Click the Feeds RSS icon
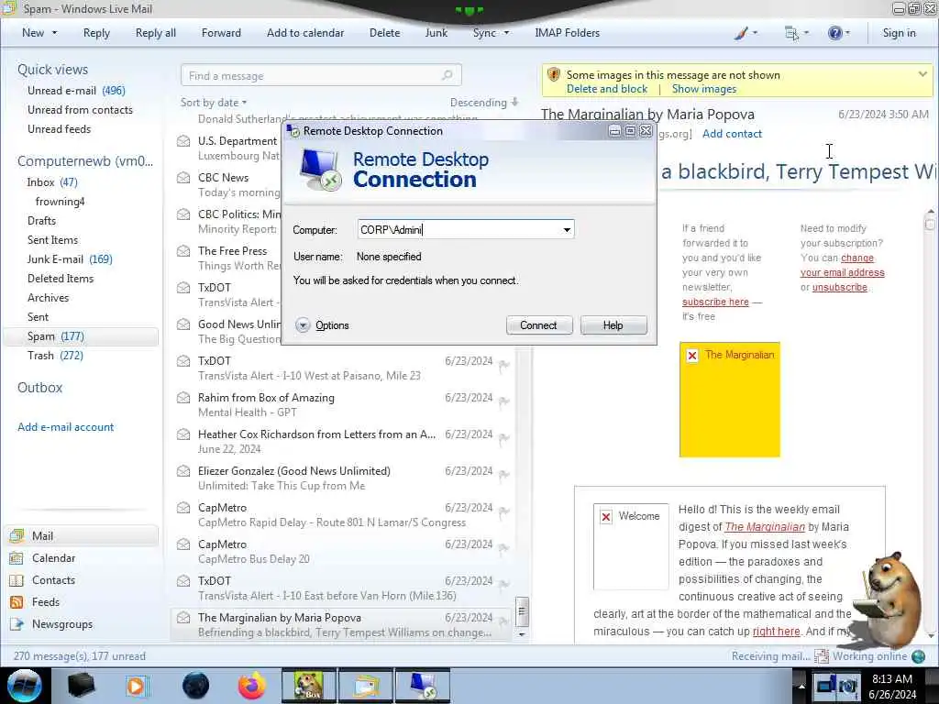This screenshot has height=704, width=939. [x=17, y=602]
